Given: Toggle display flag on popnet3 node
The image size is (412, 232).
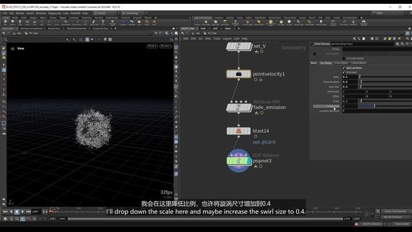Looking at the screenshot, I should 249,160.
